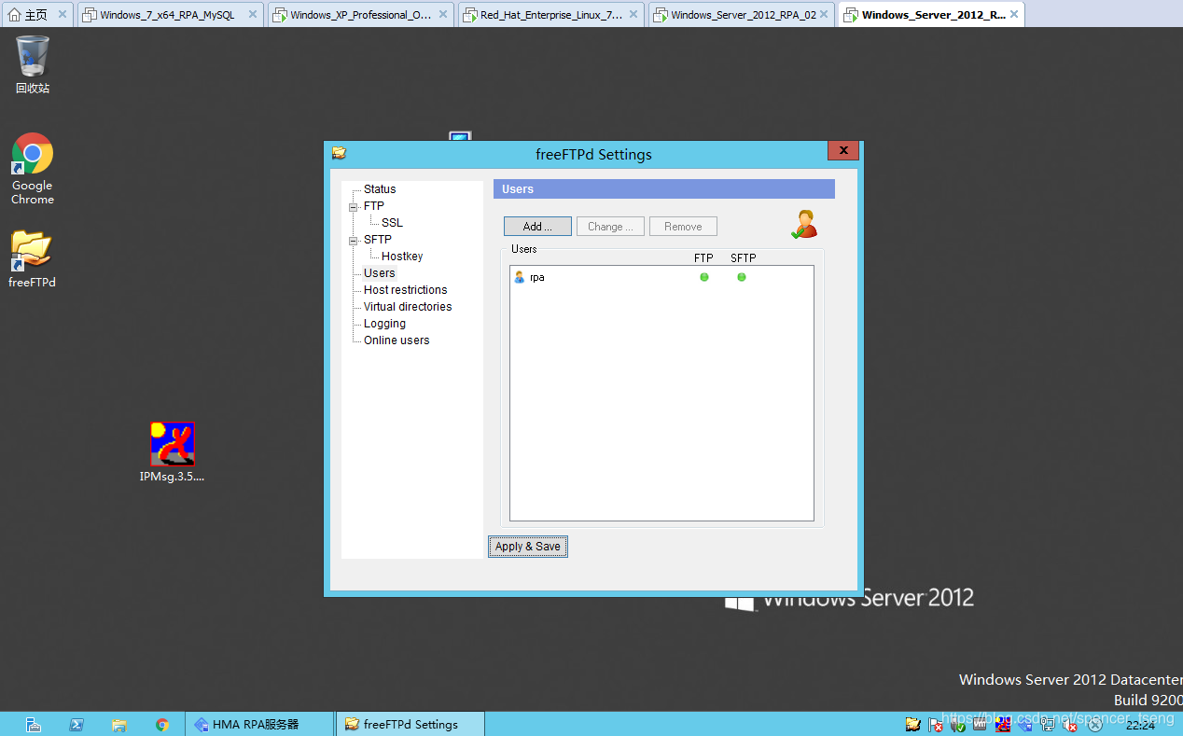The image size is (1183, 736).
Task: Open the network status tray icon
Action: 1048,724
